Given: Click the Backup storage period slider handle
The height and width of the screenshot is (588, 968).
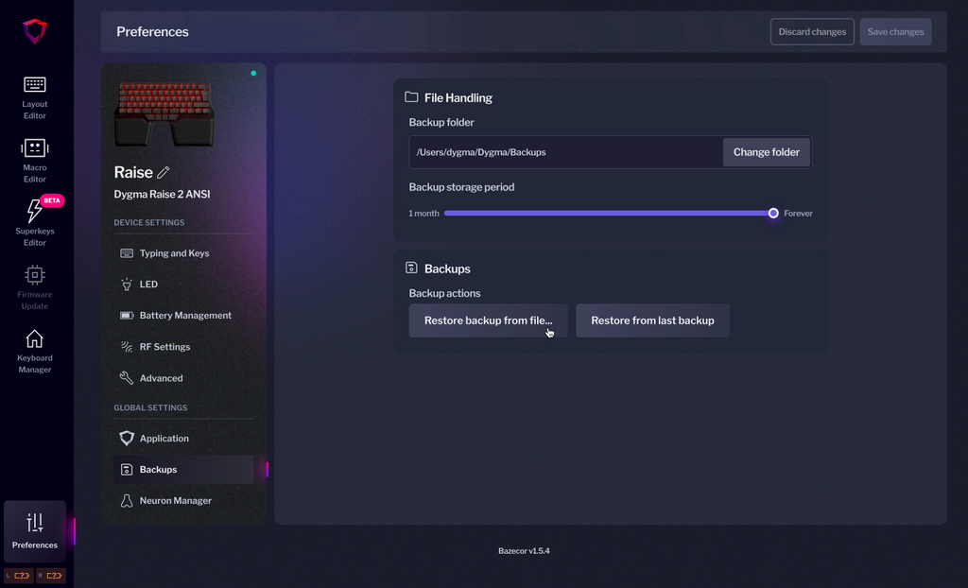Looking at the screenshot, I should click(x=773, y=214).
